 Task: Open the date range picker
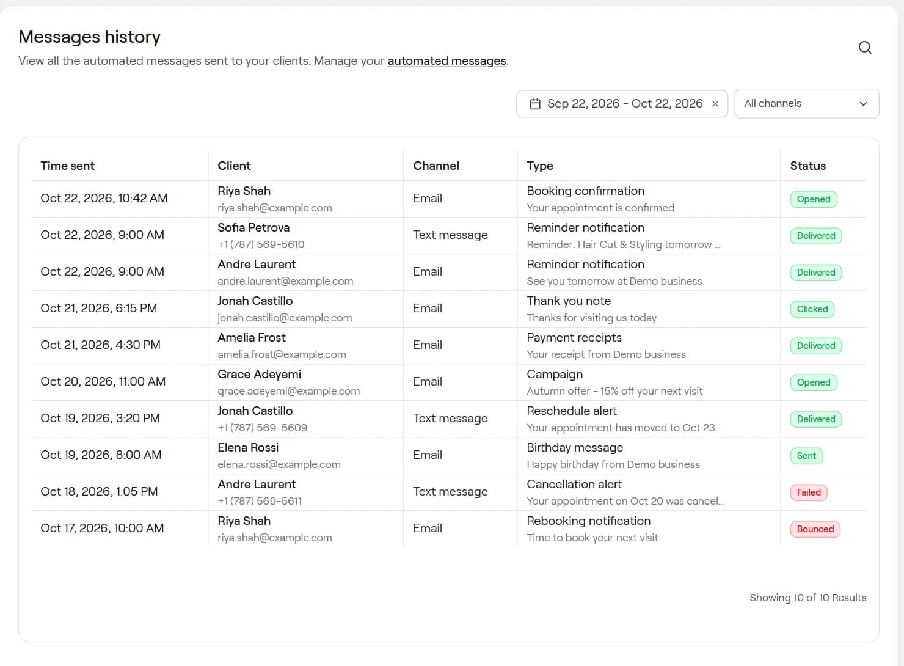622,103
